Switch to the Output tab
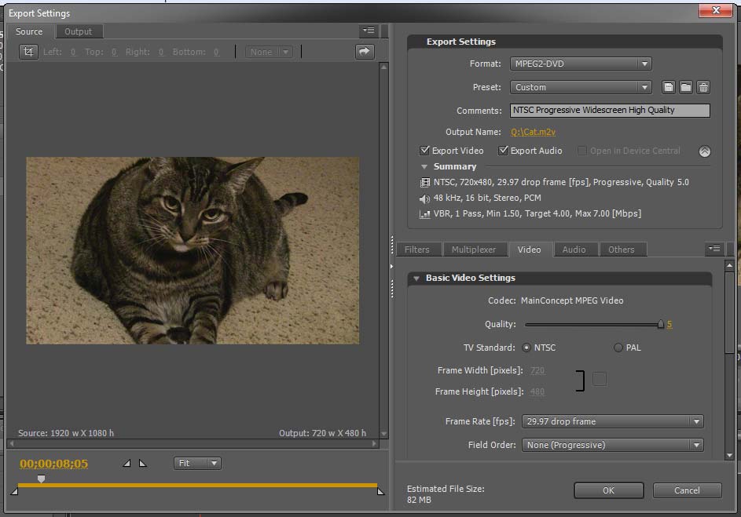 [x=78, y=31]
